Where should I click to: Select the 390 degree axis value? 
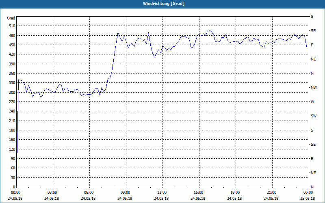coord(12,64)
